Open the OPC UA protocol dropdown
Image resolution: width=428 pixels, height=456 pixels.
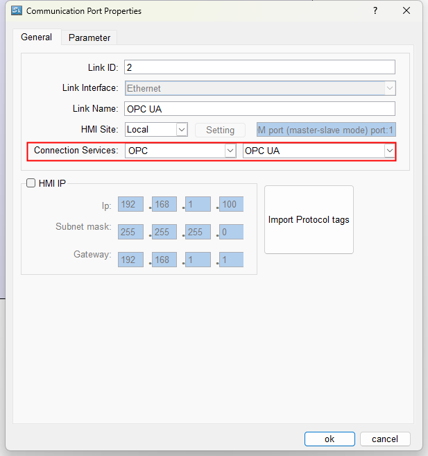pos(389,151)
